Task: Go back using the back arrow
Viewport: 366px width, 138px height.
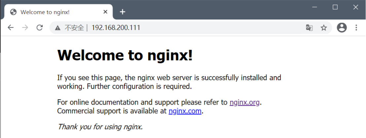Action: coord(11,28)
